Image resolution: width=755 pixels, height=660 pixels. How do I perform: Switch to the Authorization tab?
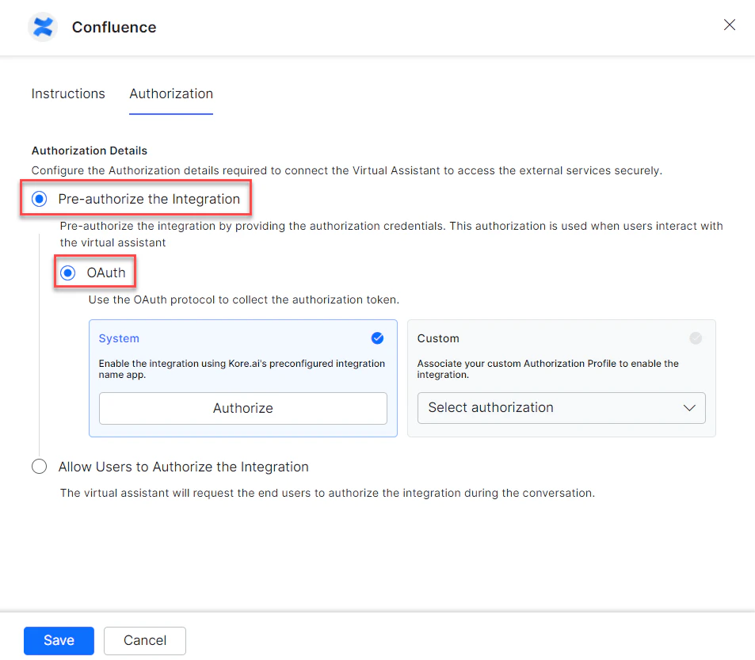tap(171, 93)
